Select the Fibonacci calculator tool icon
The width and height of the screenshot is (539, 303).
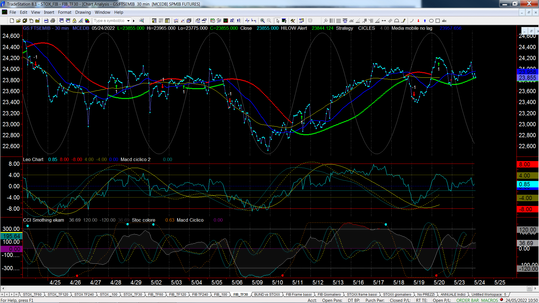(x=345, y=21)
